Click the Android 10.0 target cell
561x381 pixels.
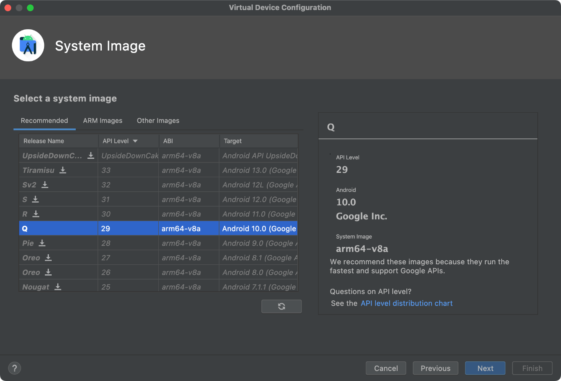coord(259,229)
